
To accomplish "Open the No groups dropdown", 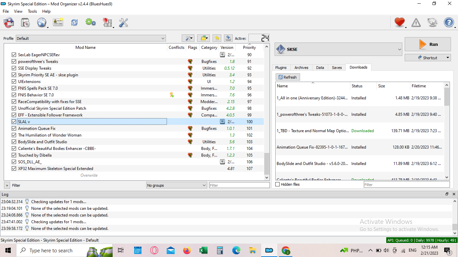I will point(177,185).
